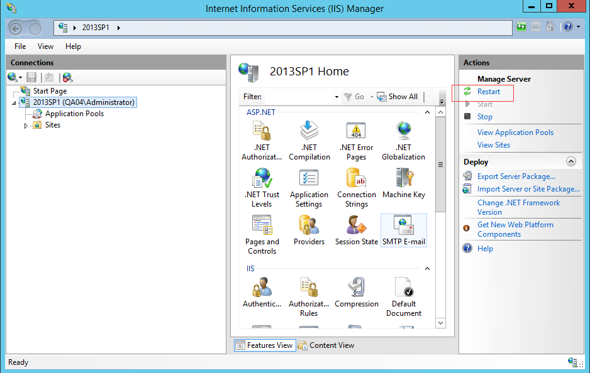Collapse the Deploy actions section
The height and width of the screenshot is (373, 590).
pos(571,161)
